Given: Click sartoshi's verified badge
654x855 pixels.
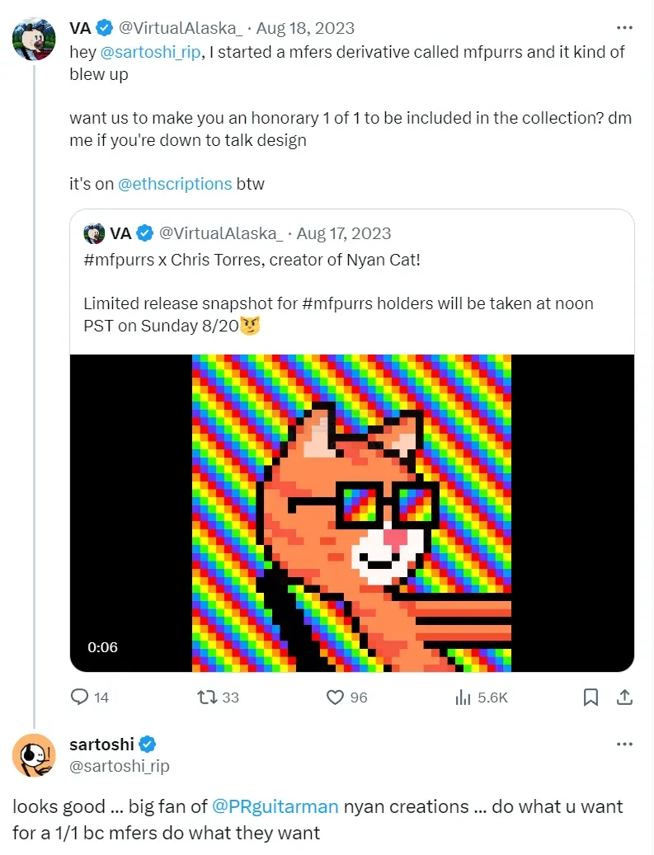Looking at the screenshot, I should pos(148,745).
